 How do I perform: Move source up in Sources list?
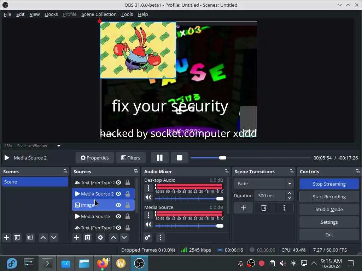[113, 237]
